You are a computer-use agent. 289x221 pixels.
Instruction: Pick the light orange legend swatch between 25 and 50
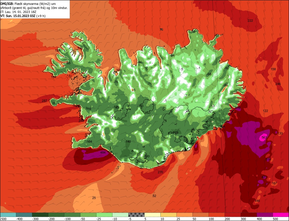[184, 215]
